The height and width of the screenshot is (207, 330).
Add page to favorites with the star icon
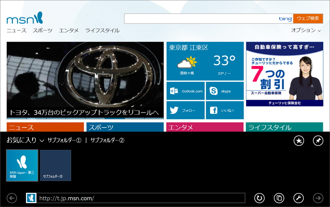[298, 141]
